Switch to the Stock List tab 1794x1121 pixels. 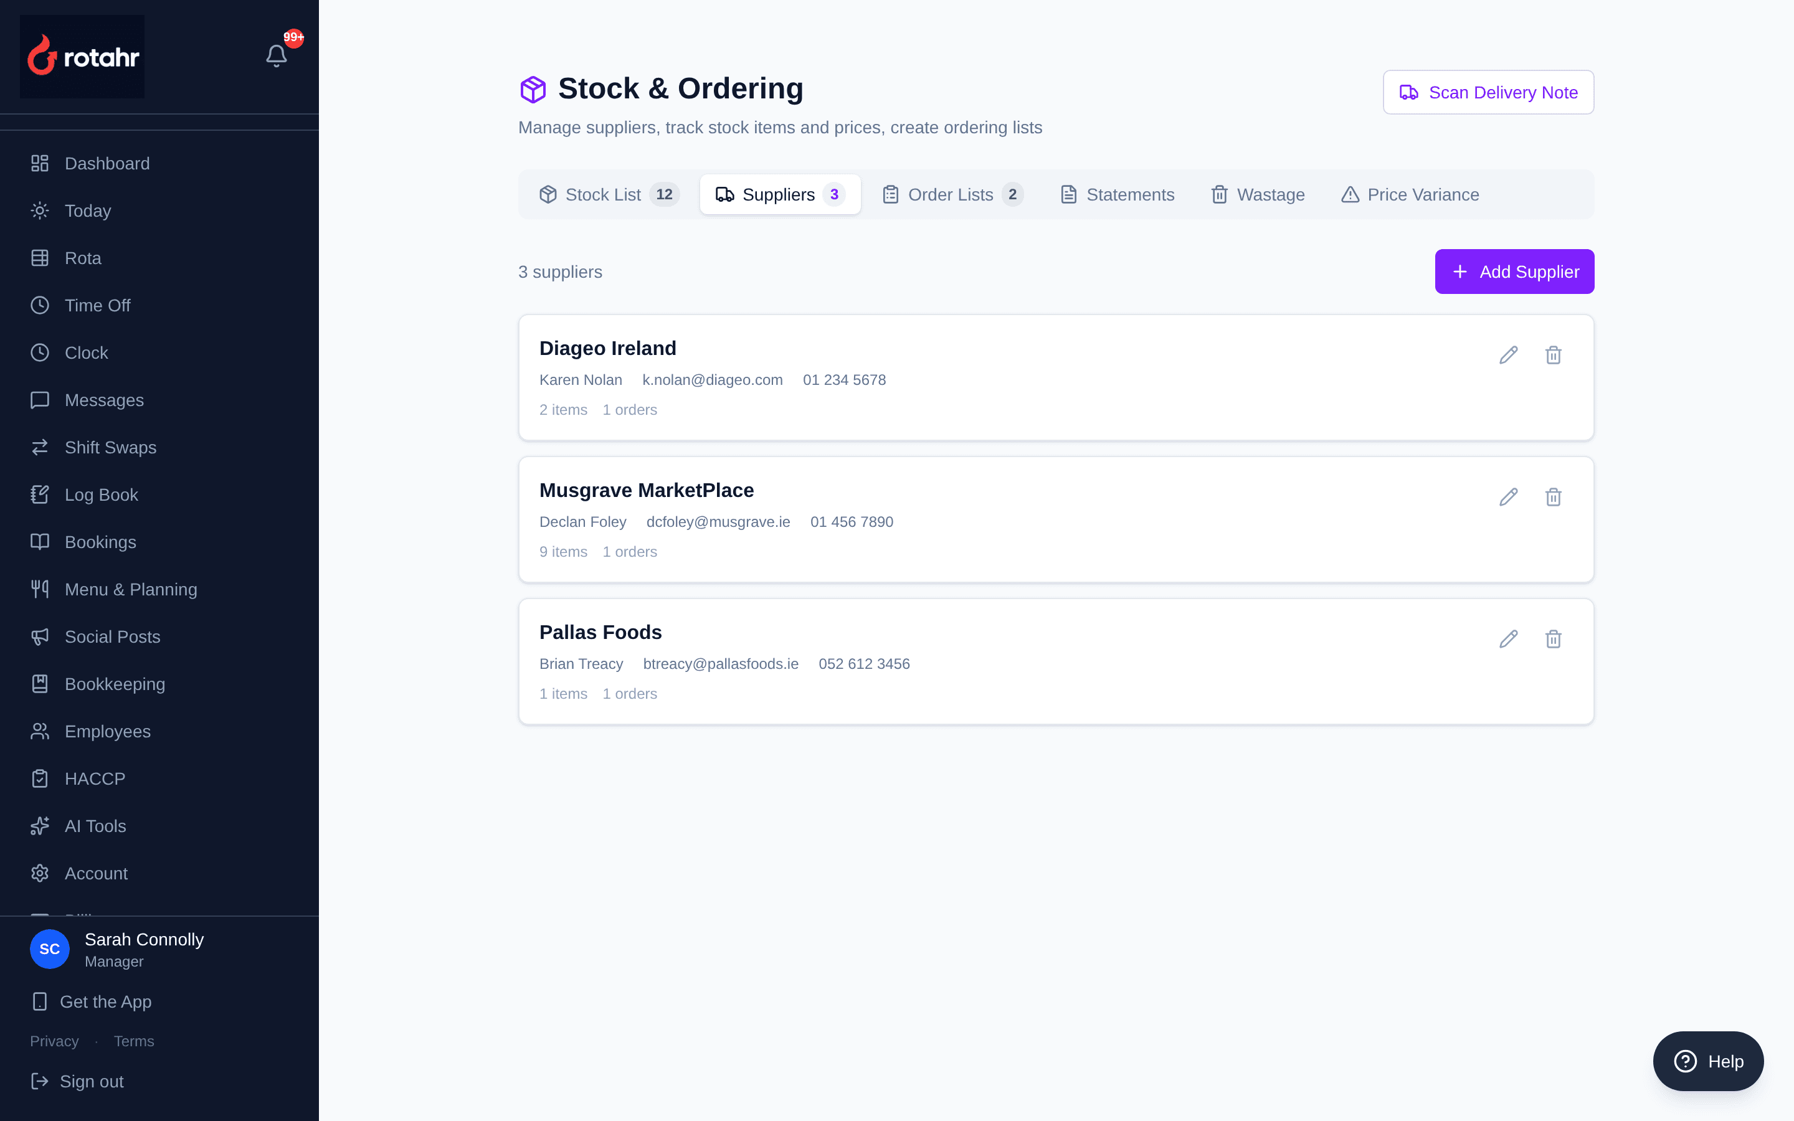609,194
